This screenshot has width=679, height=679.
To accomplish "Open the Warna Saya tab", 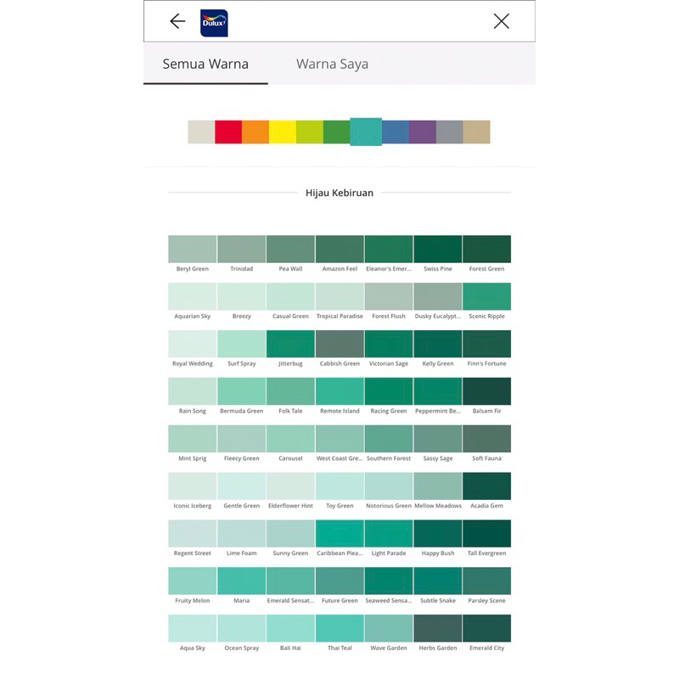I will [332, 65].
